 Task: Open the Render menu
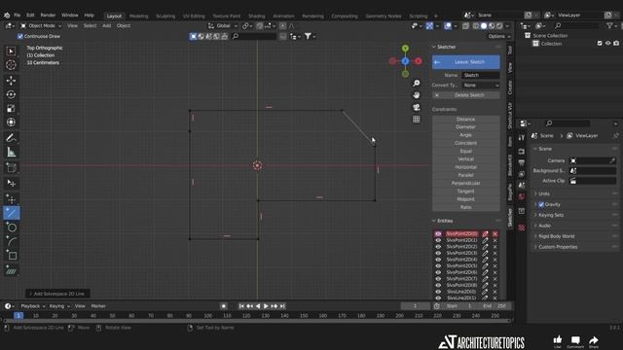pyautogui.click(x=48, y=16)
